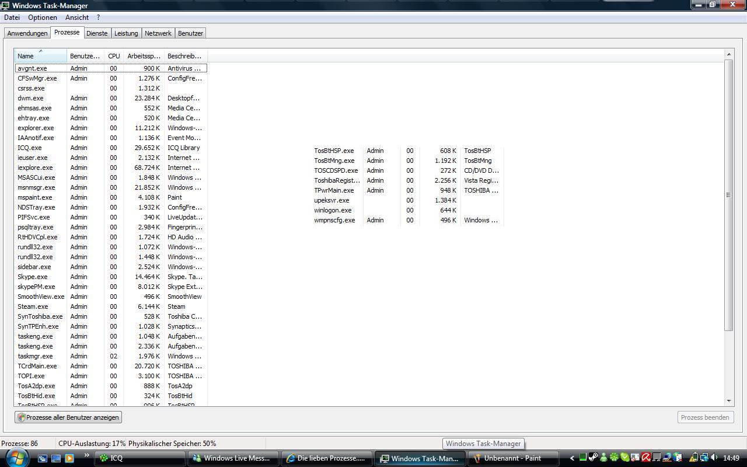The width and height of the screenshot is (747, 467).
Task: Open the Datei menu
Action: 12,18
